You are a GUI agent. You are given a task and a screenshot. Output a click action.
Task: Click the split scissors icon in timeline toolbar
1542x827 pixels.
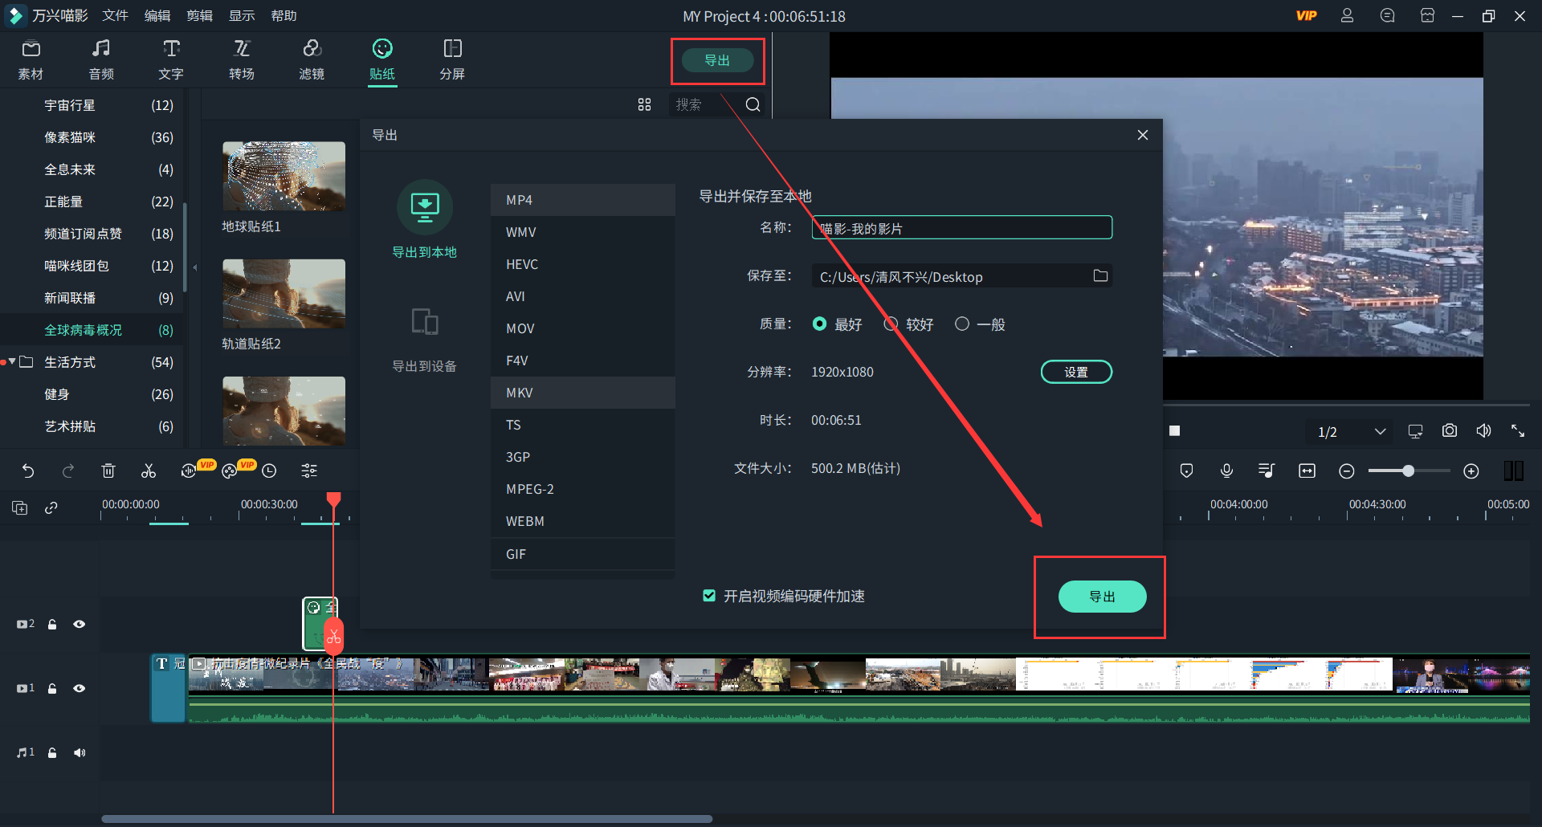149,471
